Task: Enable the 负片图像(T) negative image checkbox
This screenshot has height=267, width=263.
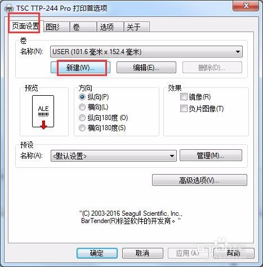Action: coord(184,109)
